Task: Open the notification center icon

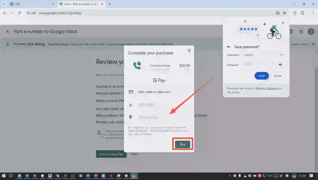Action: click(x=311, y=176)
